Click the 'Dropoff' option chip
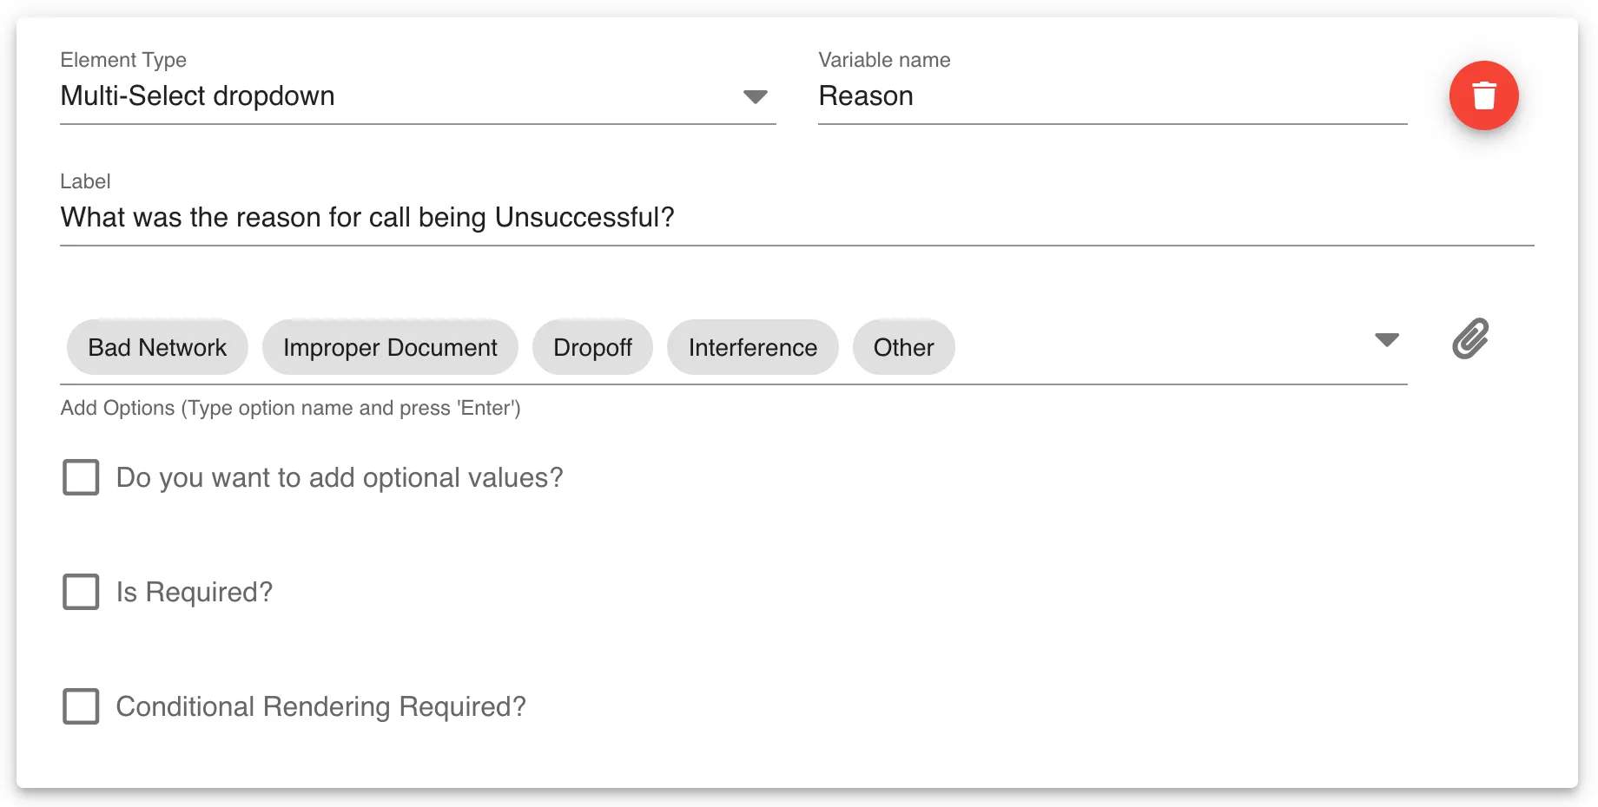Screen dimensions: 1598x807 coord(592,347)
